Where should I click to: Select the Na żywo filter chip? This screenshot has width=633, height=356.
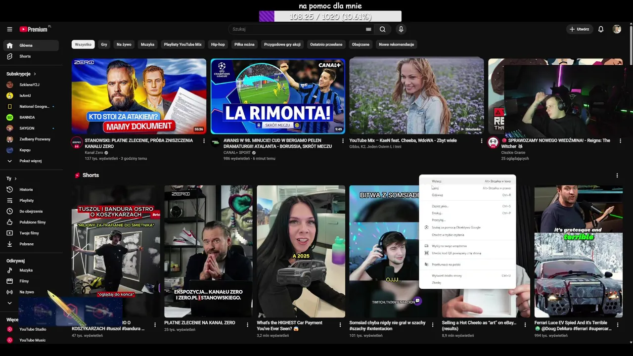(124, 44)
